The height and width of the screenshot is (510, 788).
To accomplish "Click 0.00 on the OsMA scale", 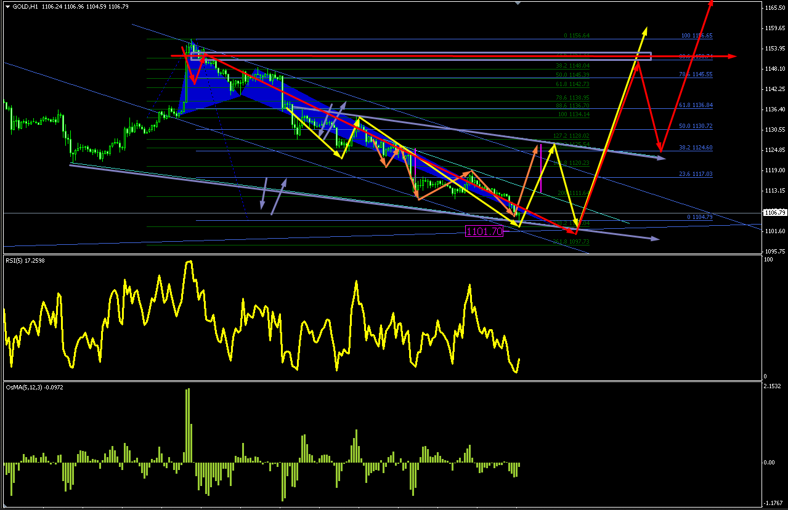I will pos(770,462).
